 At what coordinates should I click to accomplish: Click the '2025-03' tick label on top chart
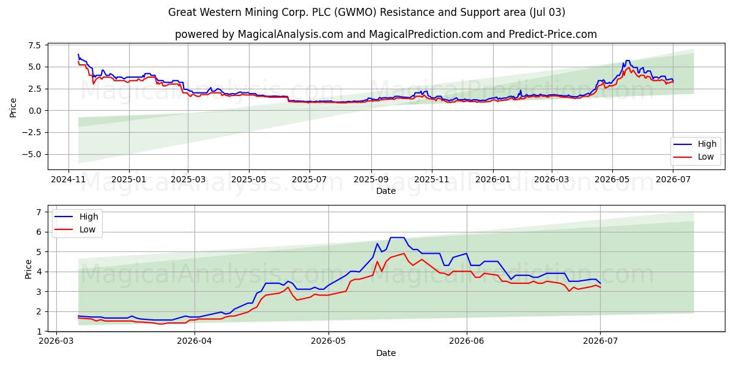click(x=188, y=179)
